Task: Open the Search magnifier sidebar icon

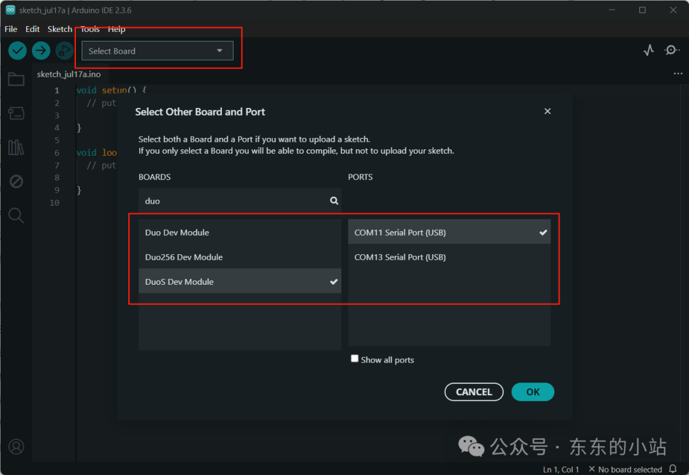Action: coord(16,216)
